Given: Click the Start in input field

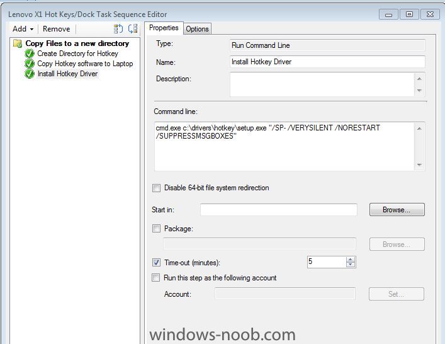Looking at the screenshot, I should coord(278,210).
